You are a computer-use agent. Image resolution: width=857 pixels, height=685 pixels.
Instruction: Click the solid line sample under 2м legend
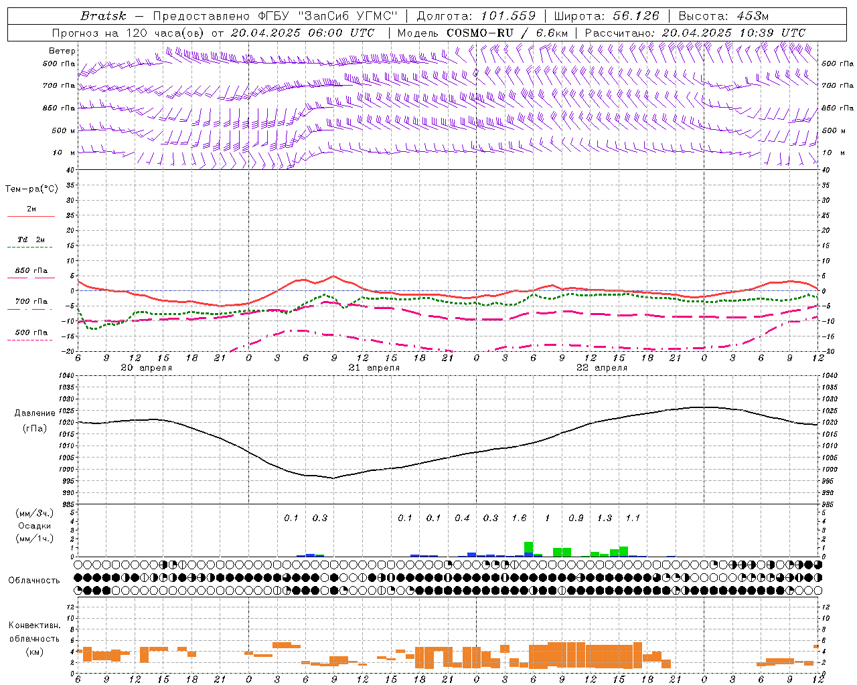[x=31, y=217]
